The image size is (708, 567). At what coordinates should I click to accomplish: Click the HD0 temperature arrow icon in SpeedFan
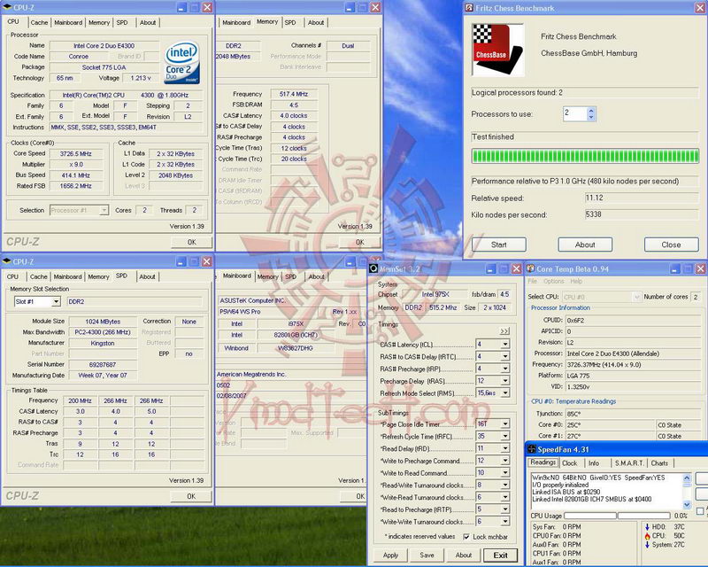tap(647, 527)
